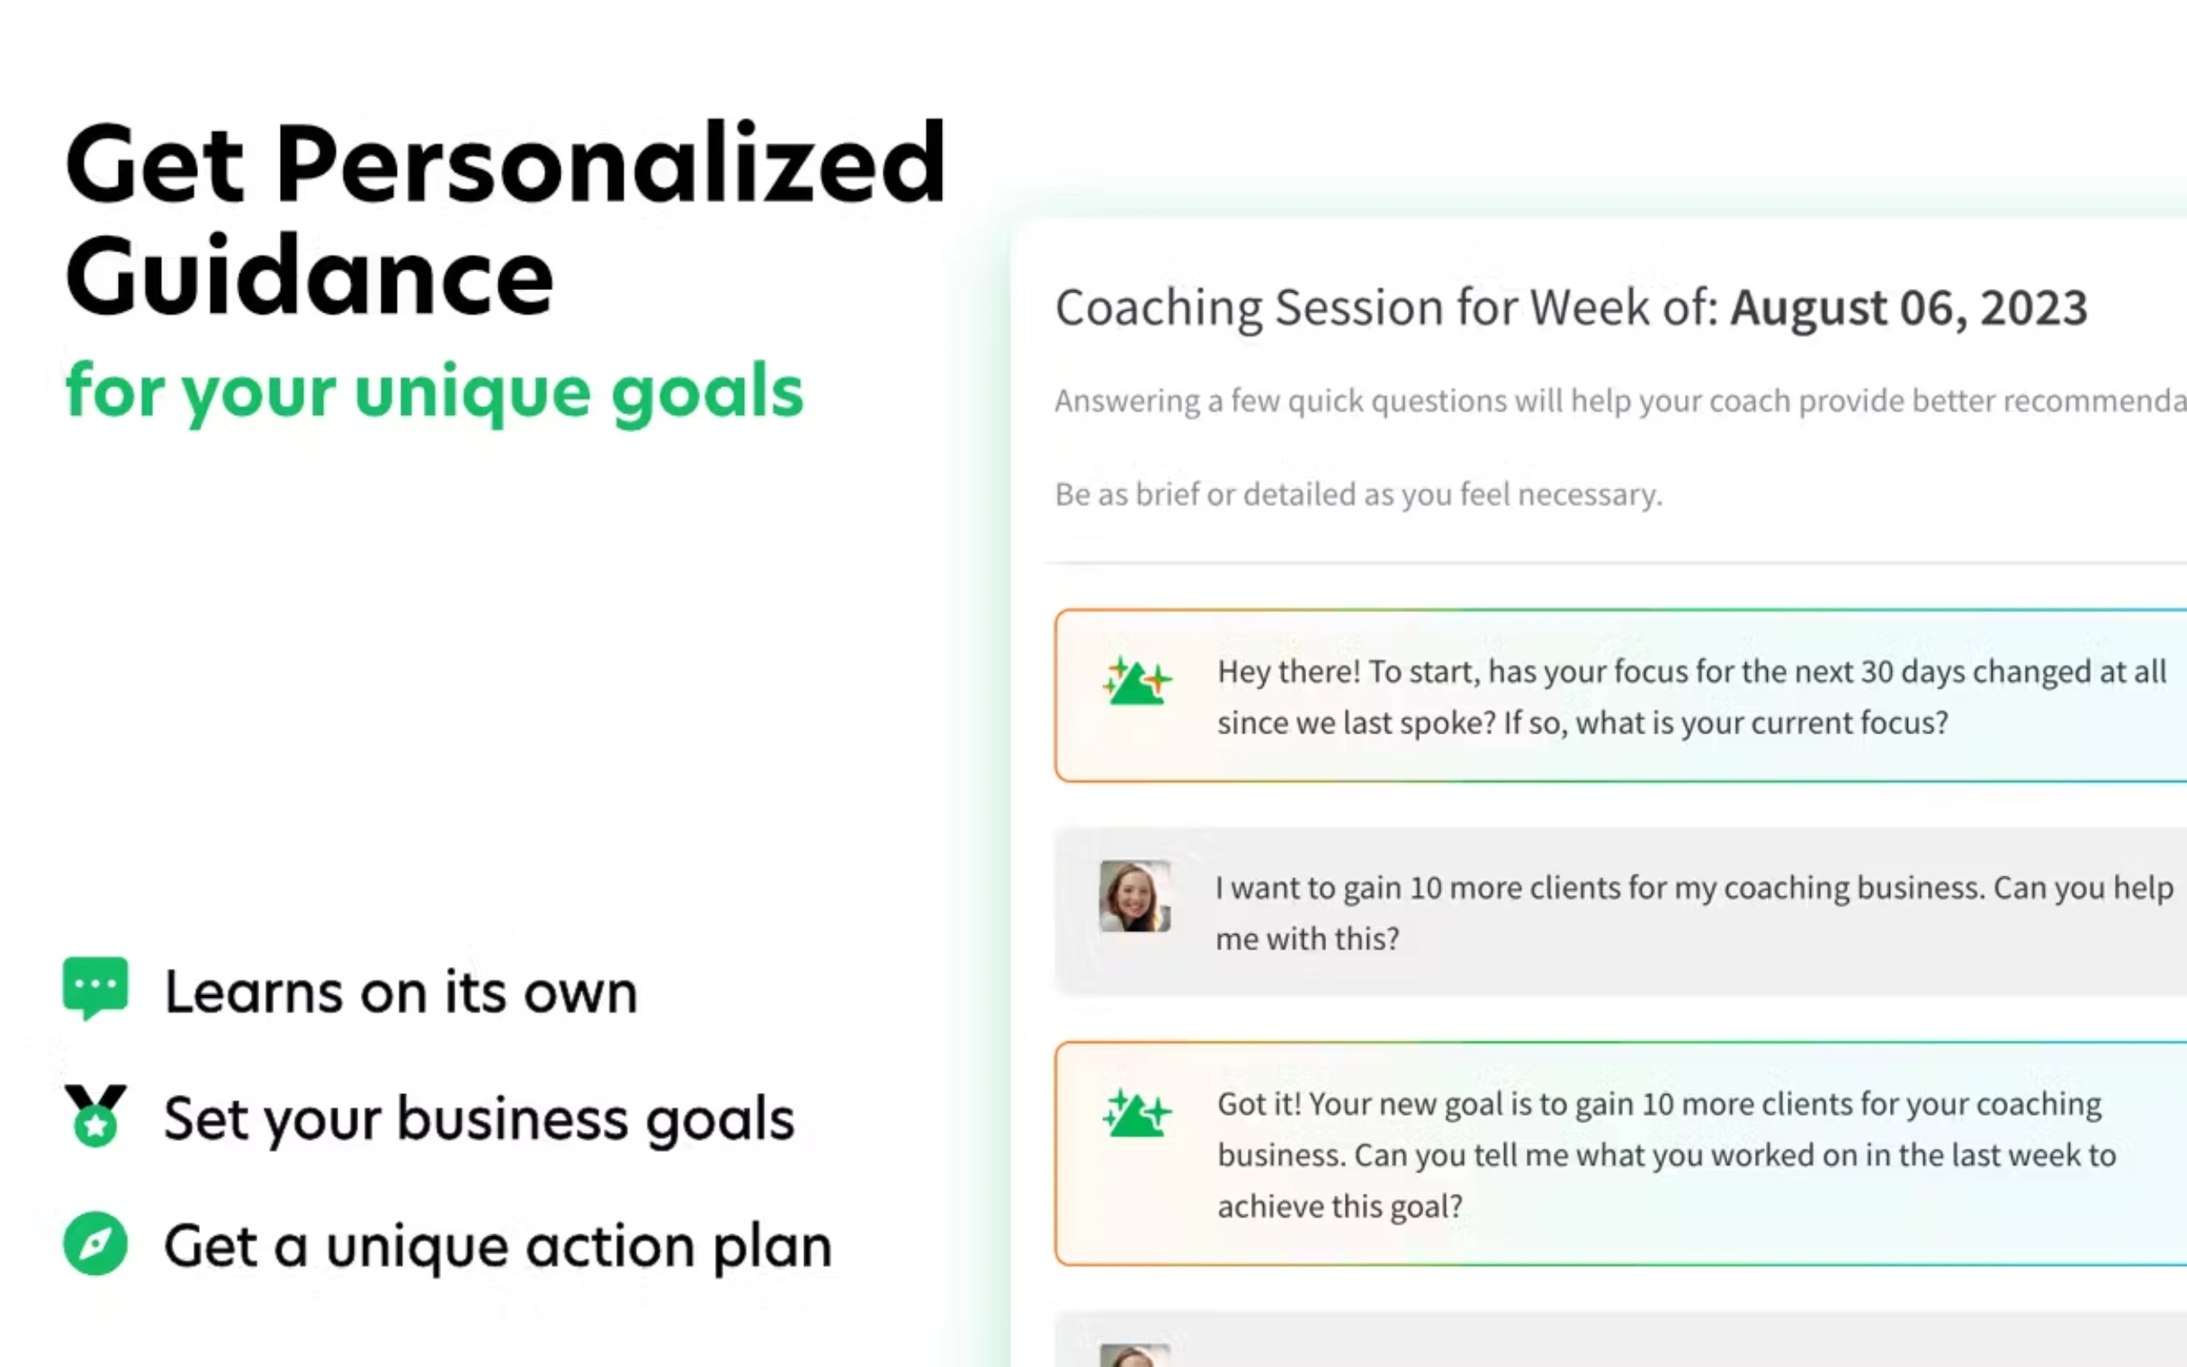
Task: Click the medal icon beside business goals
Action: click(x=95, y=1116)
